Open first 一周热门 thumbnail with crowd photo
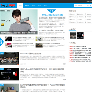This screenshot has height=92, width=92. [x=73, y=36]
